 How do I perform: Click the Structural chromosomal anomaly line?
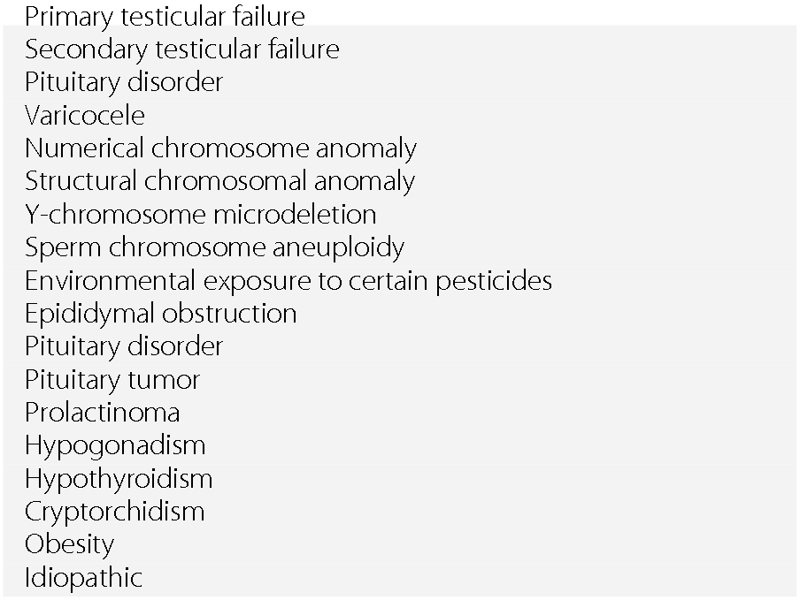point(219,181)
